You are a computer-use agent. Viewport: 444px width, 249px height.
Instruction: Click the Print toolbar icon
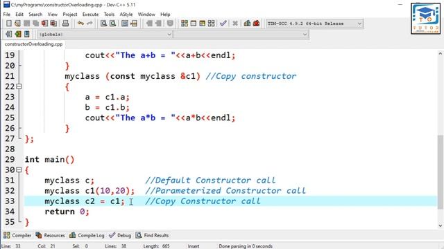click(65, 24)
